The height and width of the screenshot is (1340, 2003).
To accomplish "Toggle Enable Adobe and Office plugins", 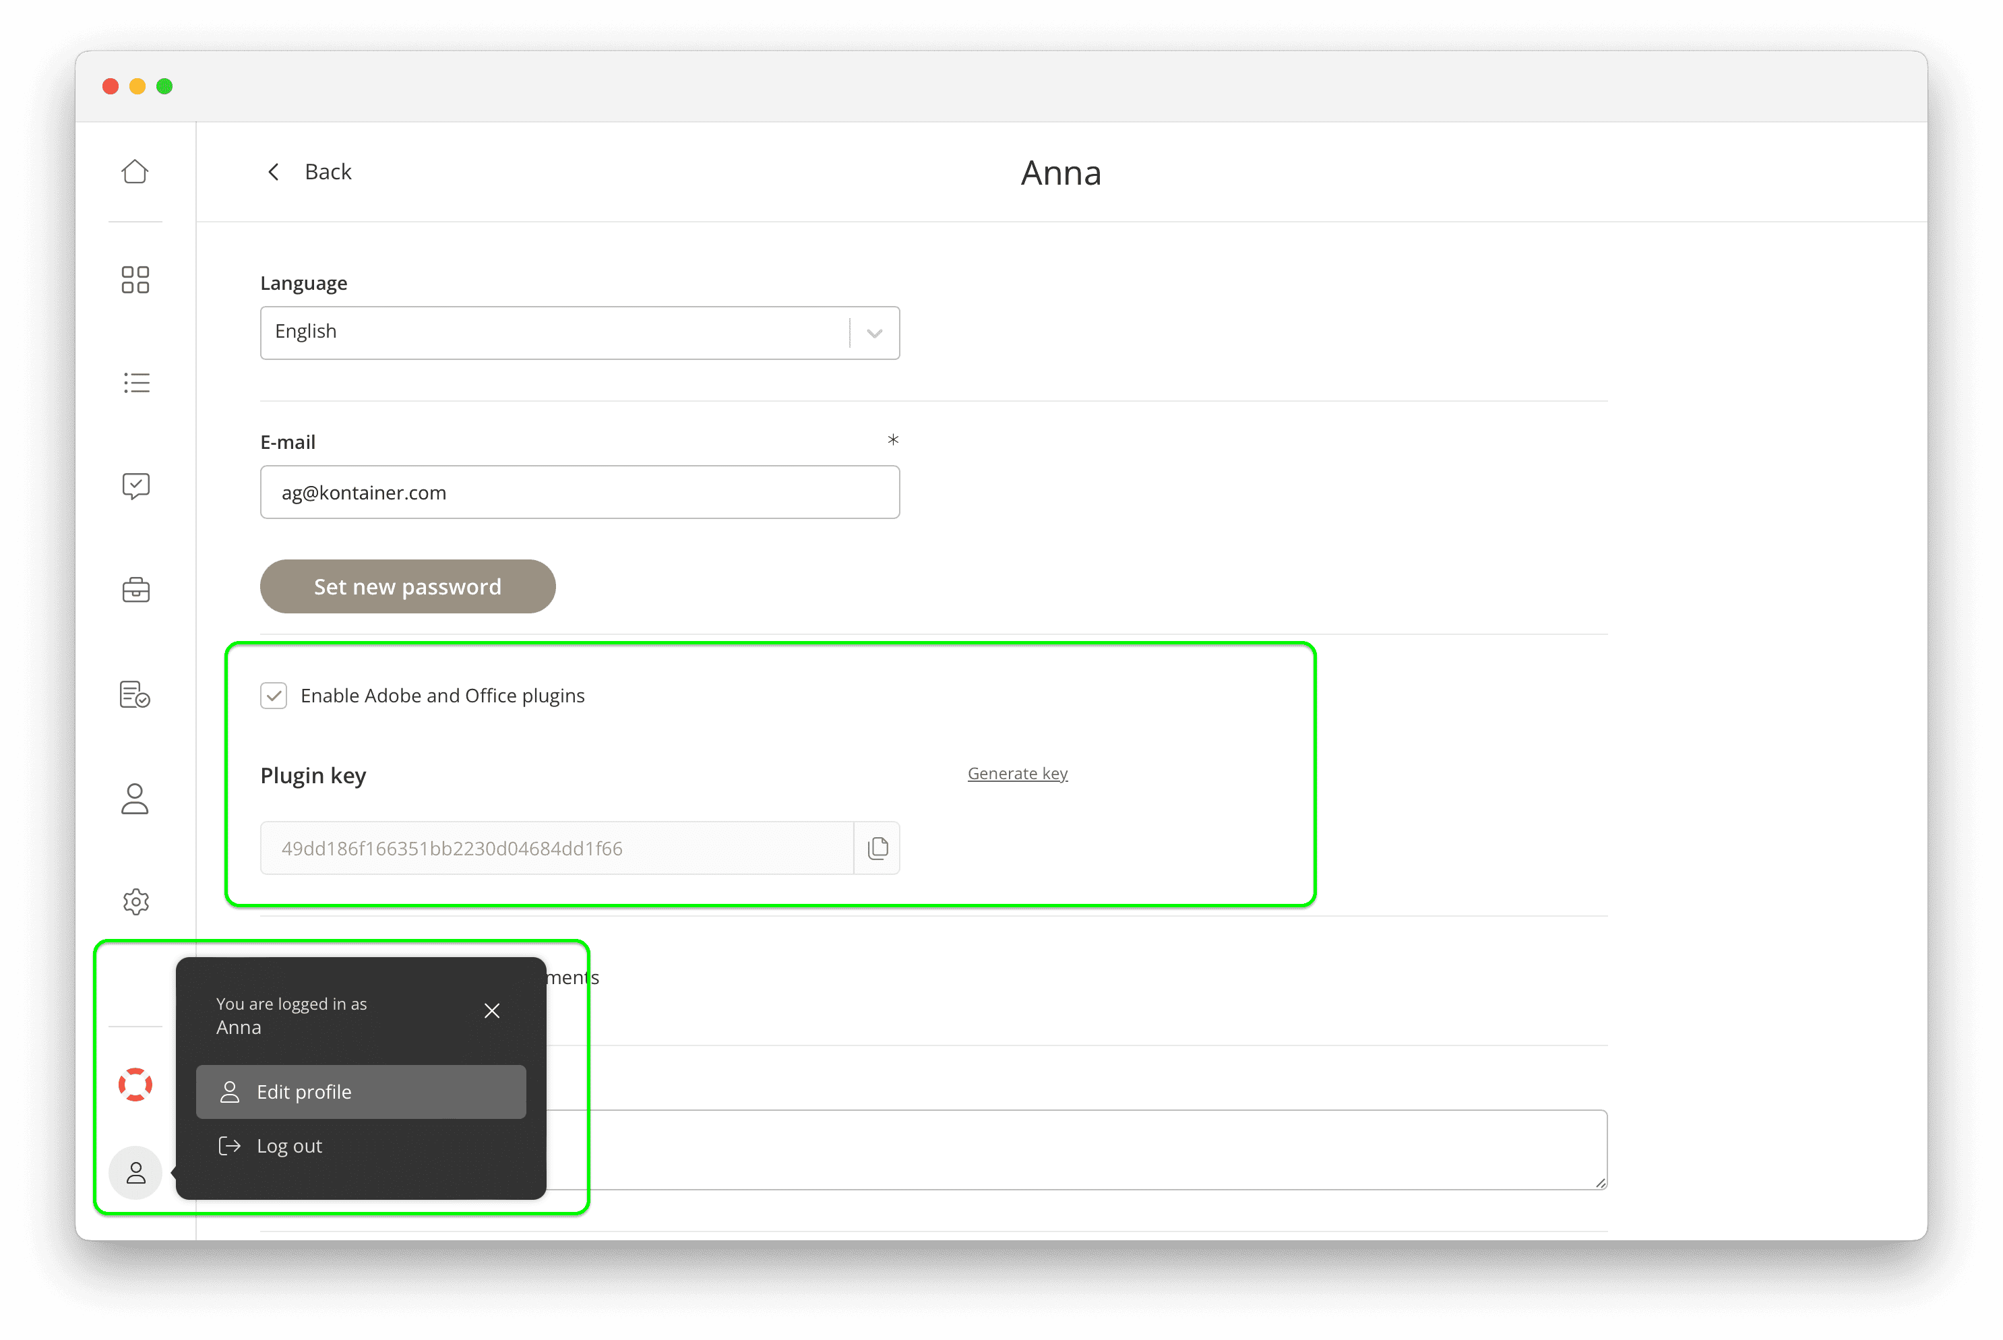I will 274,696.
